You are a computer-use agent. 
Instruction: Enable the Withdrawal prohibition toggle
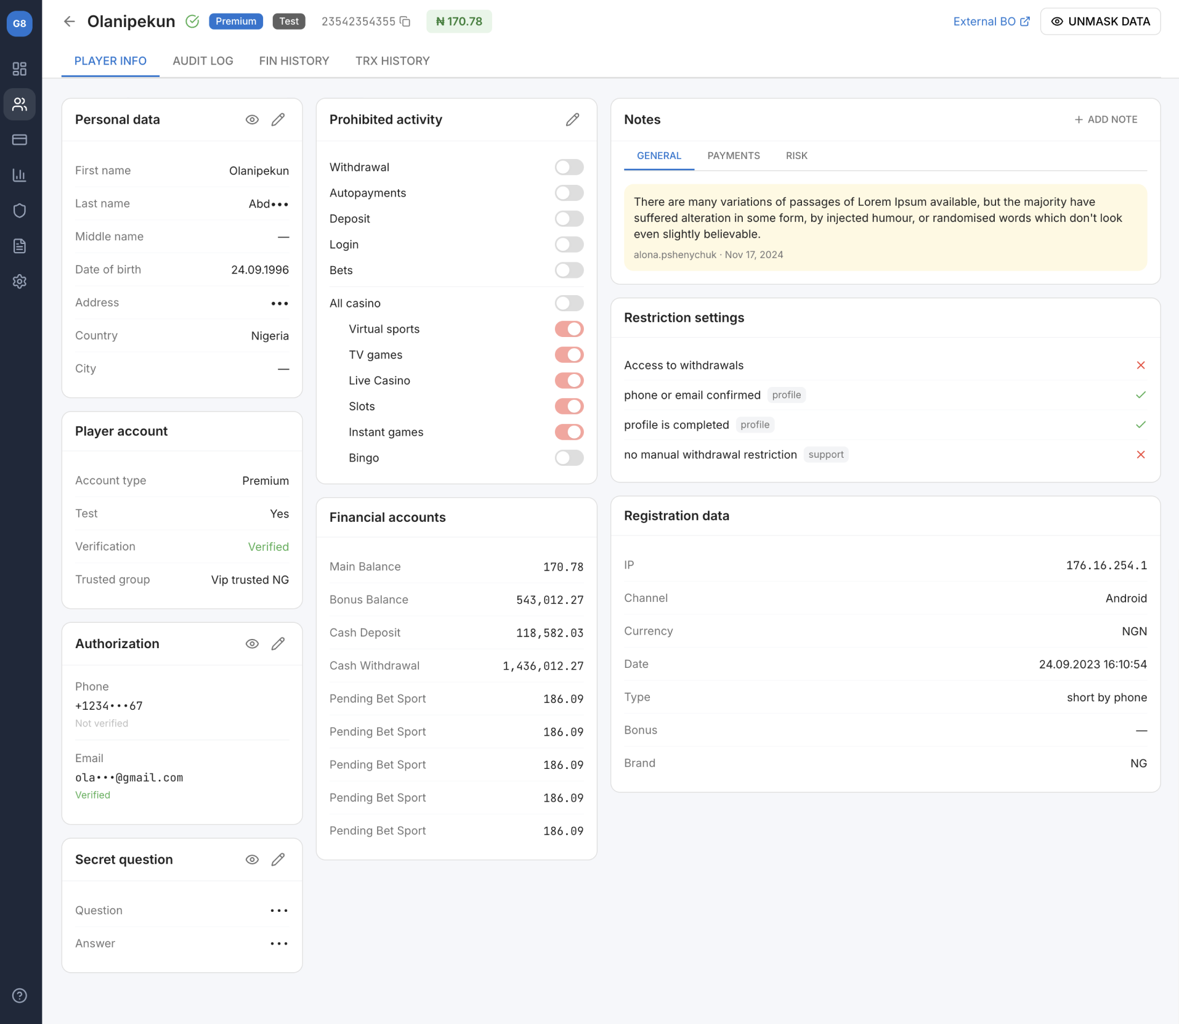coord(569,166)
